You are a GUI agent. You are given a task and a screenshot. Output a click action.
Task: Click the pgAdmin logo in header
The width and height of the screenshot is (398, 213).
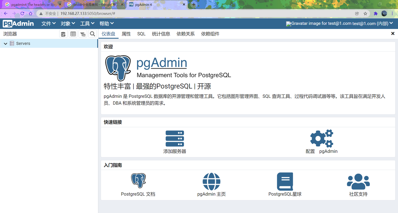(18, 24)
